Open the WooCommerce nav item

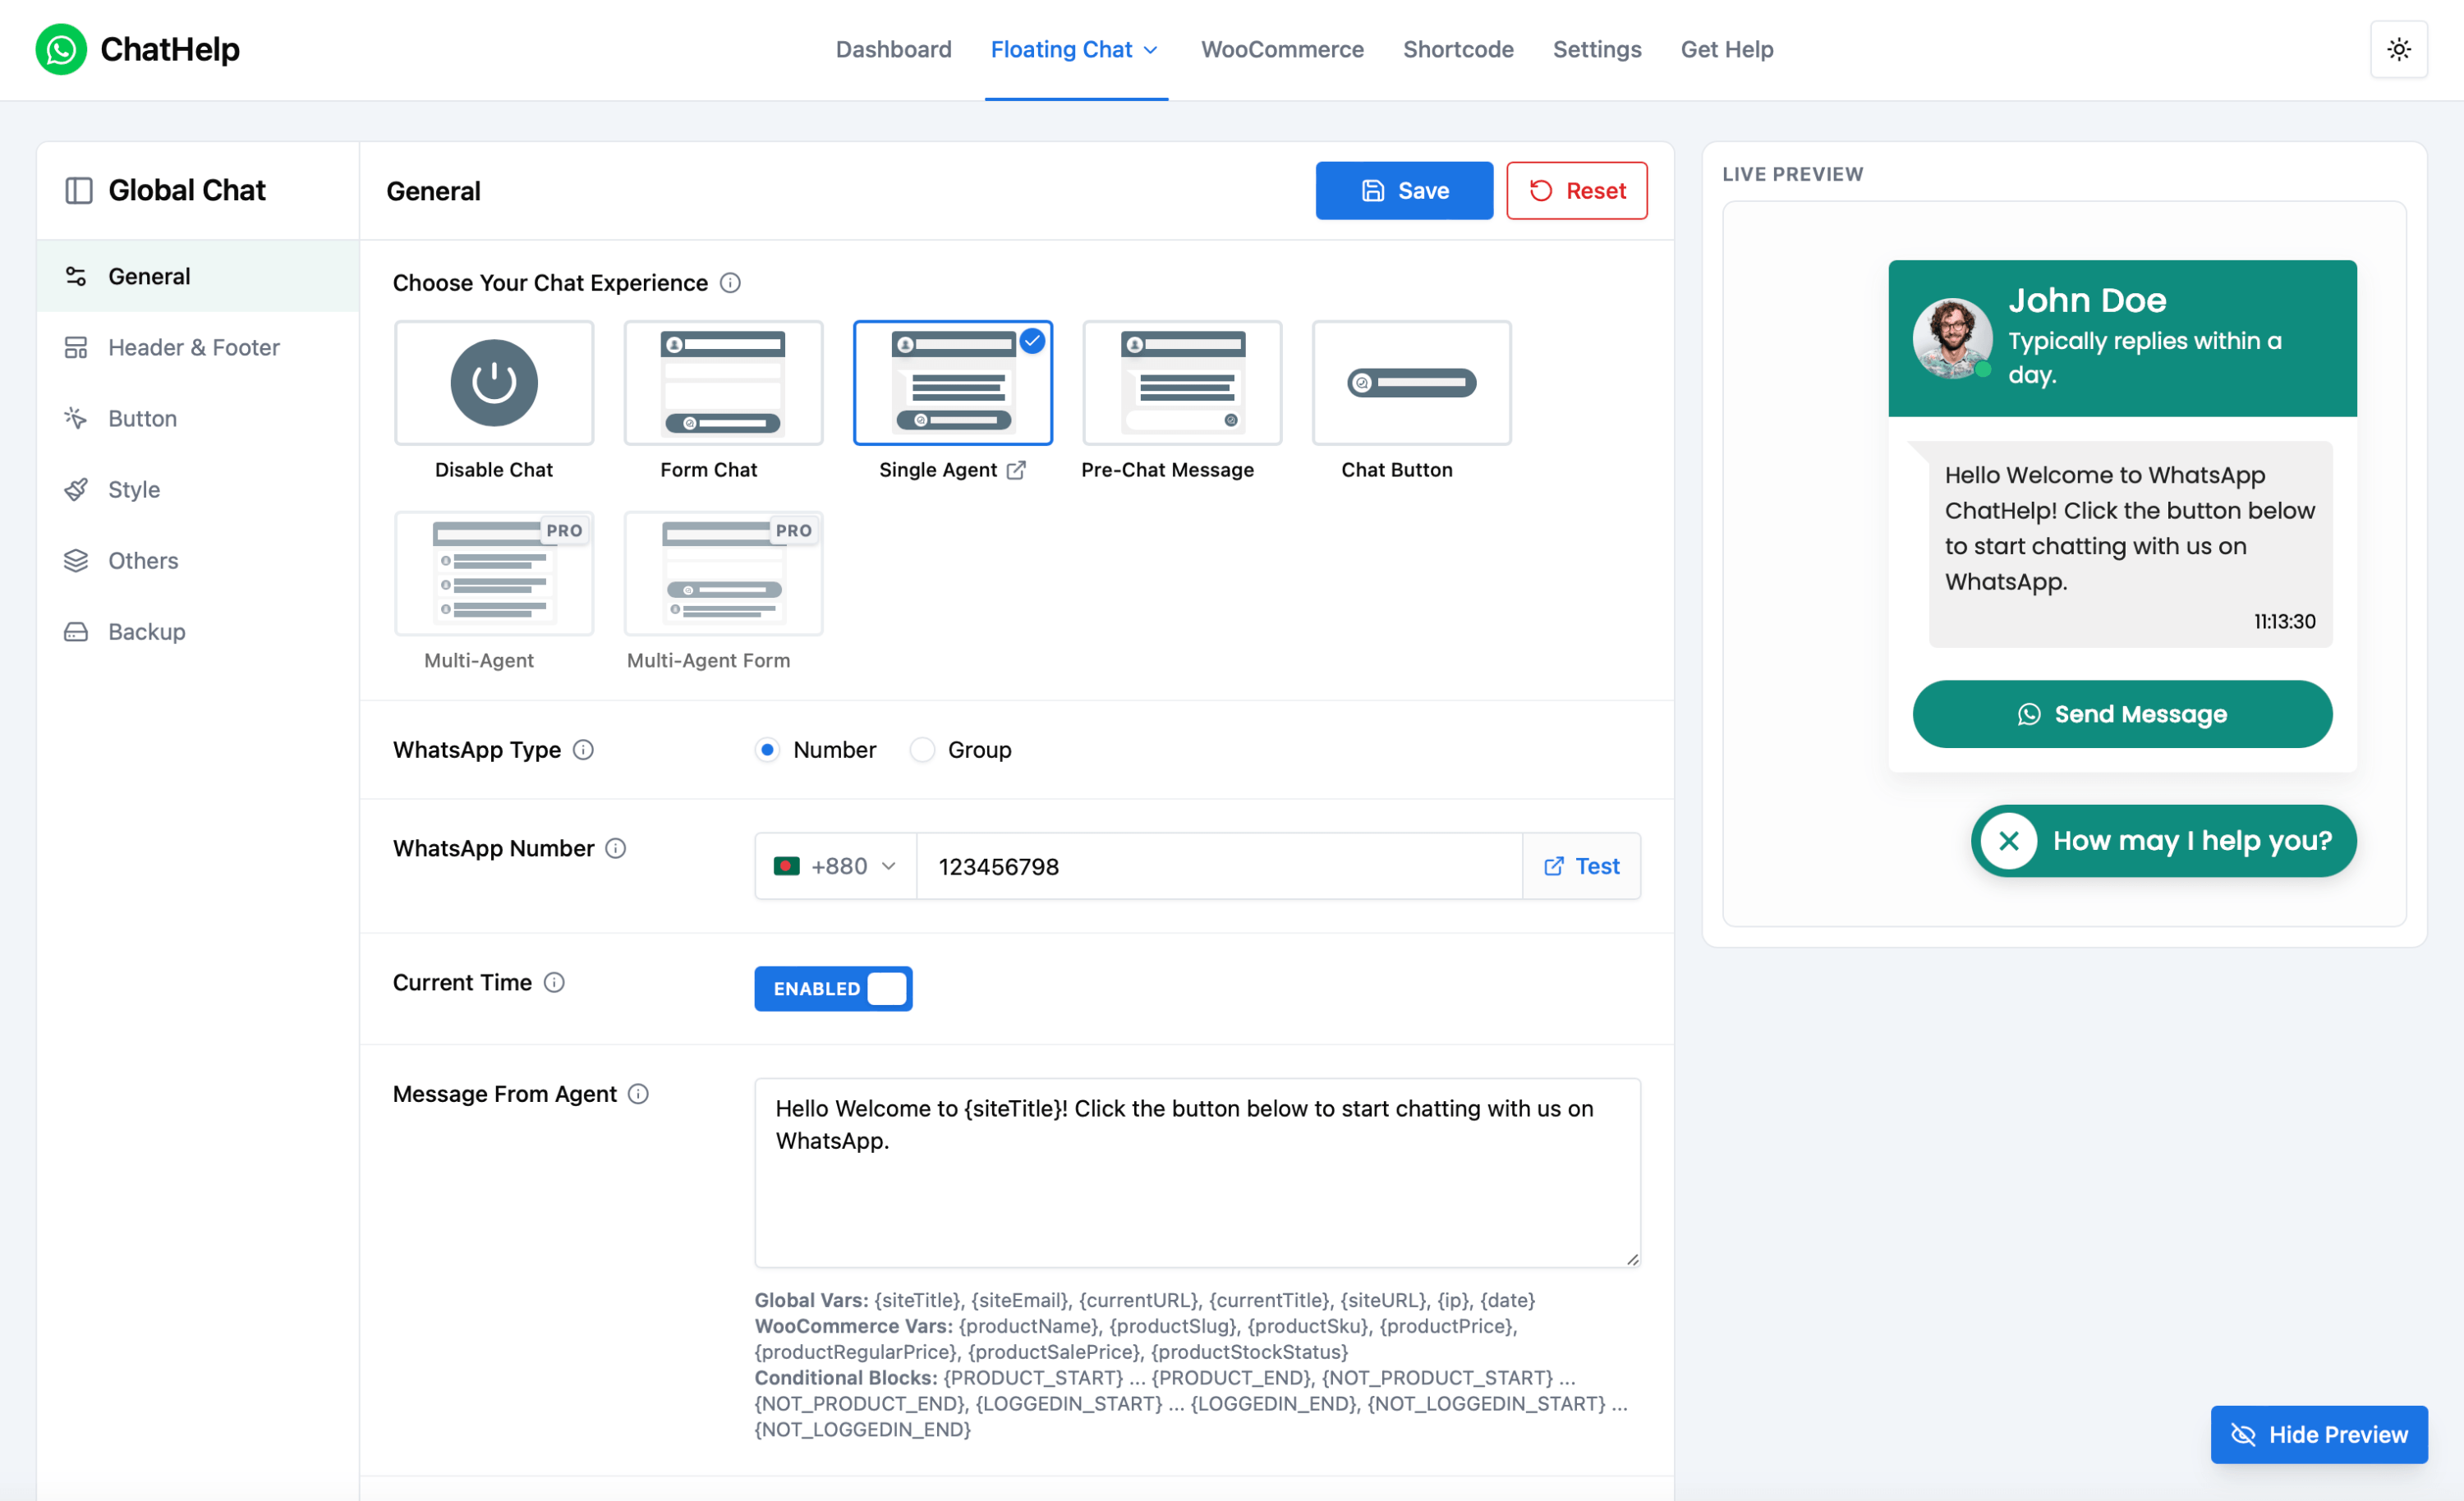click(x=1282, y=49)
